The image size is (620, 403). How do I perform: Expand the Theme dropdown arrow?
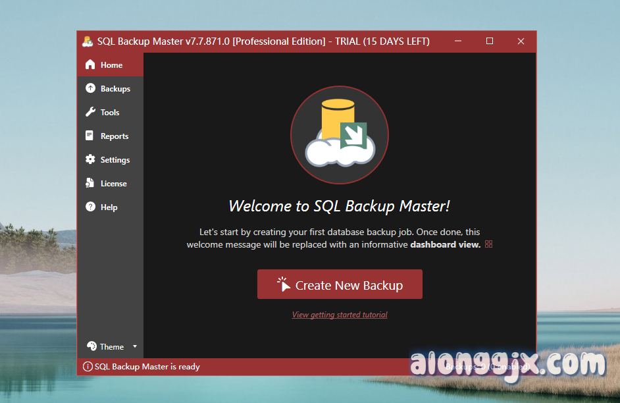coord(135,346)
